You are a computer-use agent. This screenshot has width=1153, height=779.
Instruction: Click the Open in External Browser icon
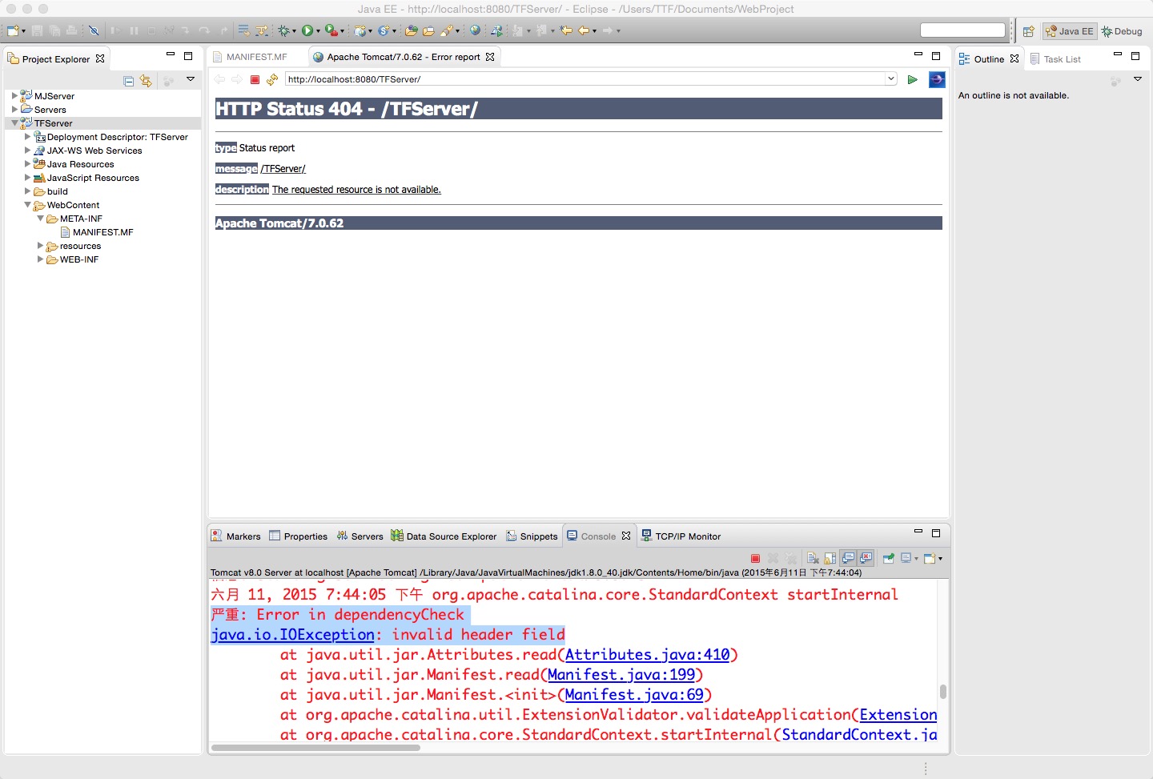click(x=937, y=79)
